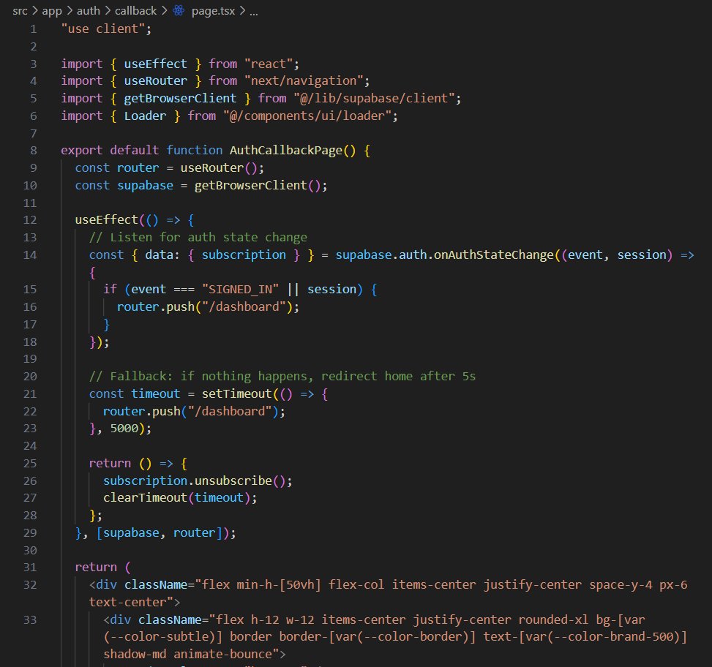Screen dimensions: 712x667
Task: Click the "@/lib/supabase/client" path string
Action: coord(374,99)
